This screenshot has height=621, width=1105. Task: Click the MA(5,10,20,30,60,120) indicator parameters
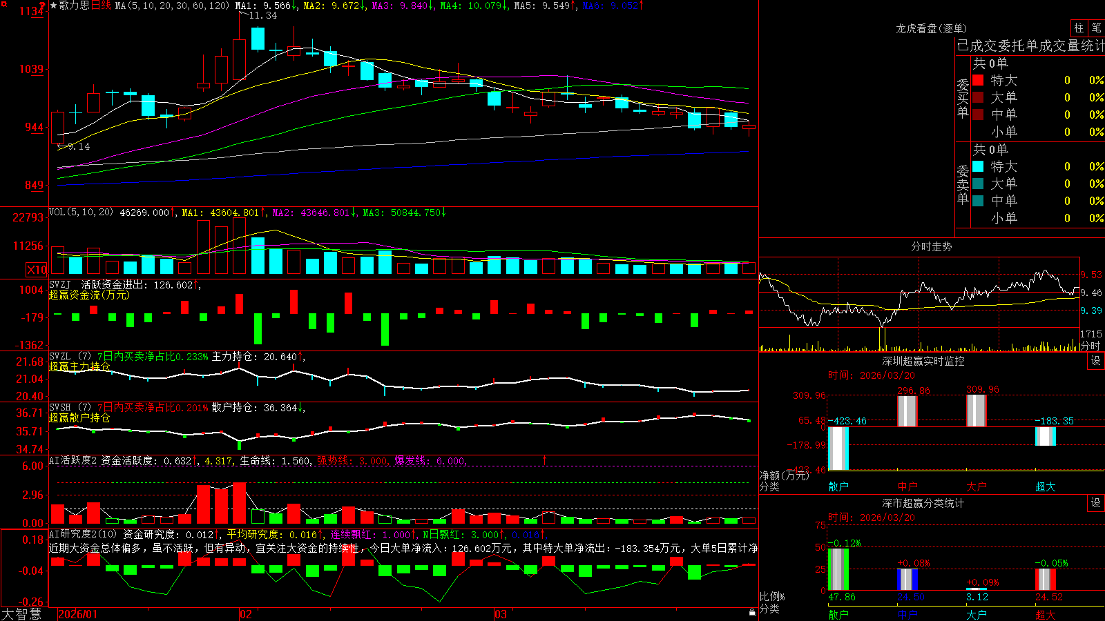tap(172, 6)
